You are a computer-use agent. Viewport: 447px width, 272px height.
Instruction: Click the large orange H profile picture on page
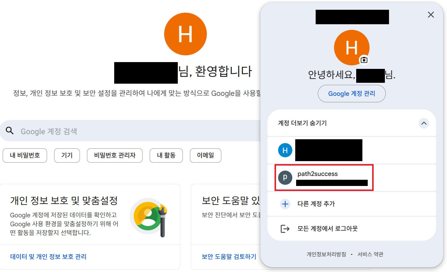click(185, 34)
